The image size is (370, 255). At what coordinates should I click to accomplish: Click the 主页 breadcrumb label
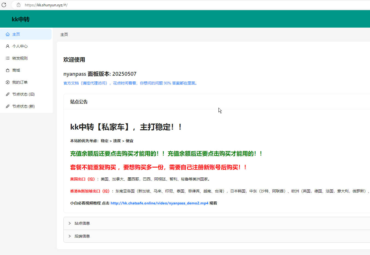click(x=64, y=34)
